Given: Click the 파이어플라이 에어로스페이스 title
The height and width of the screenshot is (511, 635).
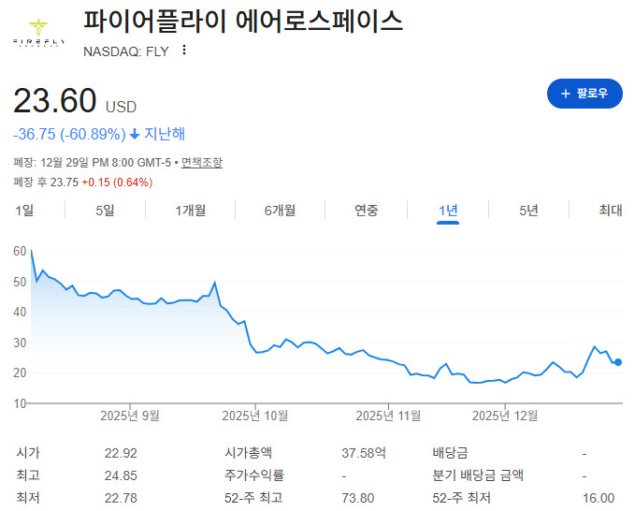Looking at the screenshot, I should pyautogui.click(x=243, y=22).
